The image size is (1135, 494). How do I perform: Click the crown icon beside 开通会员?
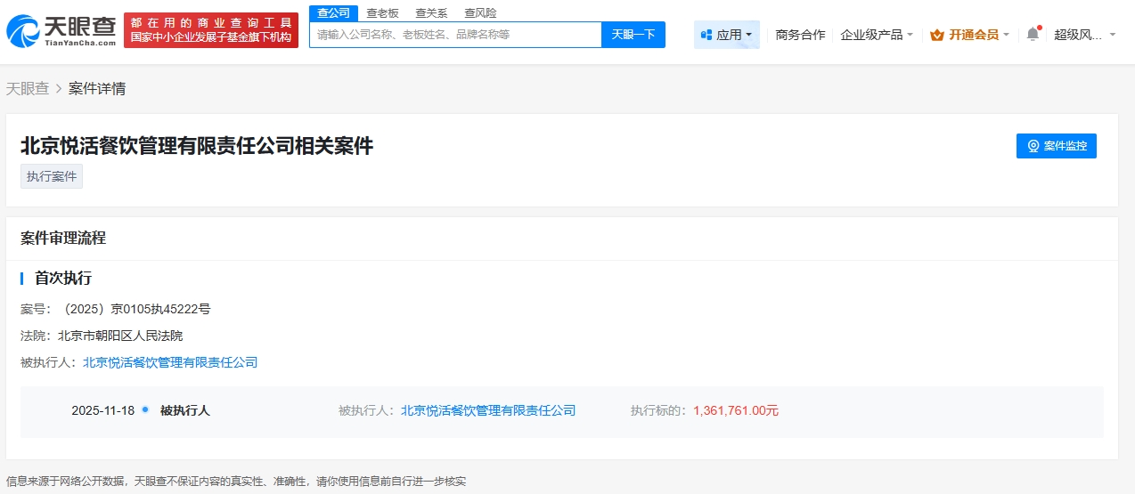936,35
